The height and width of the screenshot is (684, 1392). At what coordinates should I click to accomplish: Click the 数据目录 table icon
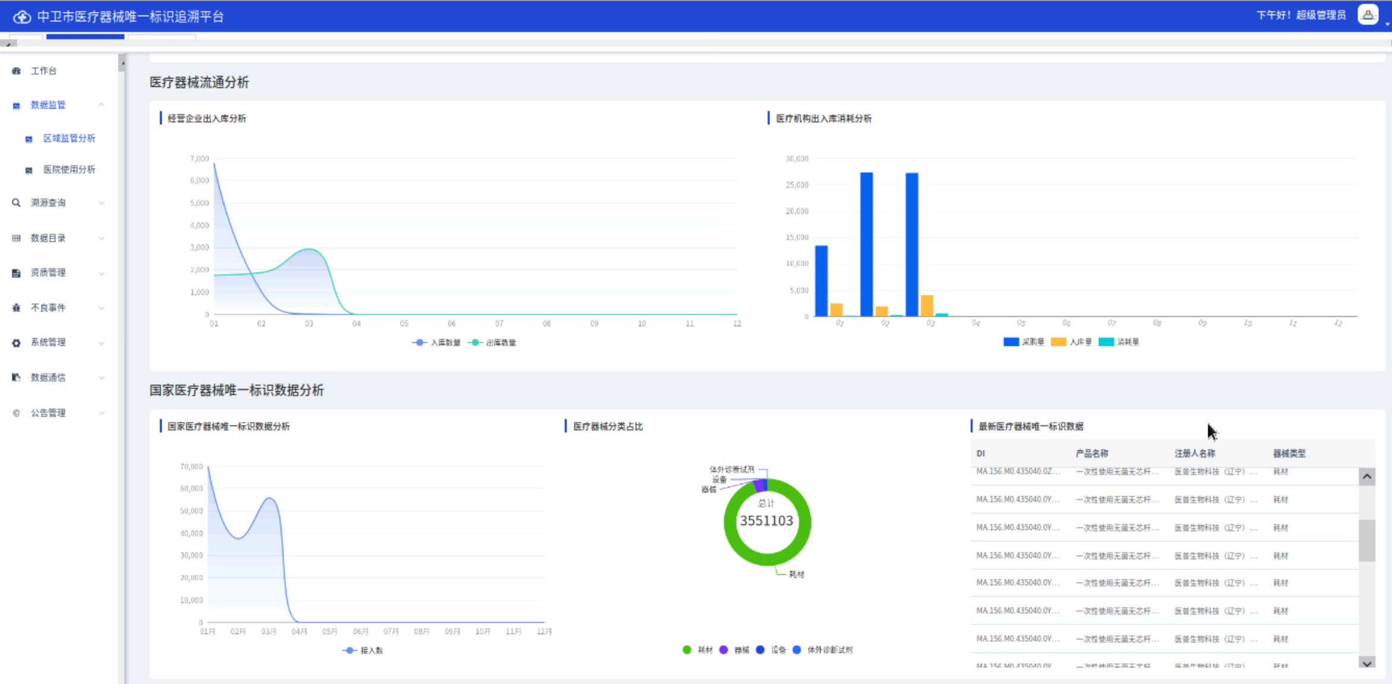pos(17,238)
